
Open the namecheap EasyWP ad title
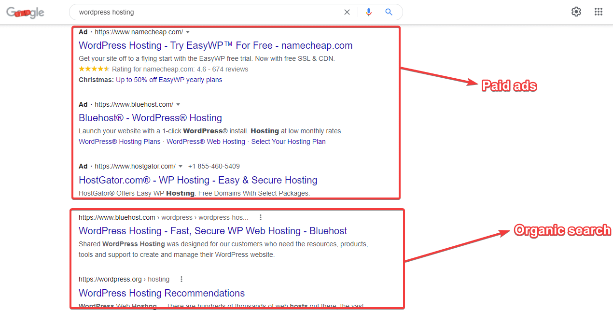[215, 45]
